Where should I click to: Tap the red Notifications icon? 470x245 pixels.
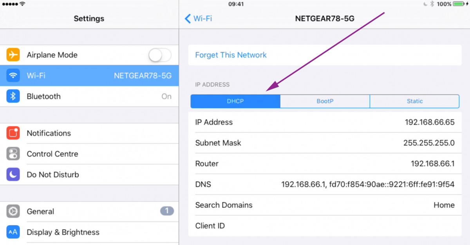point(13,133)
